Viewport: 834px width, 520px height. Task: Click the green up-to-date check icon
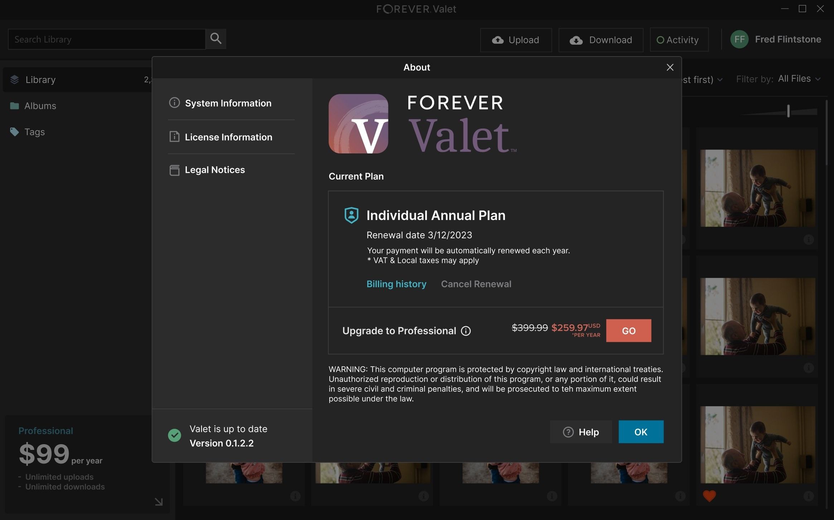174,435
